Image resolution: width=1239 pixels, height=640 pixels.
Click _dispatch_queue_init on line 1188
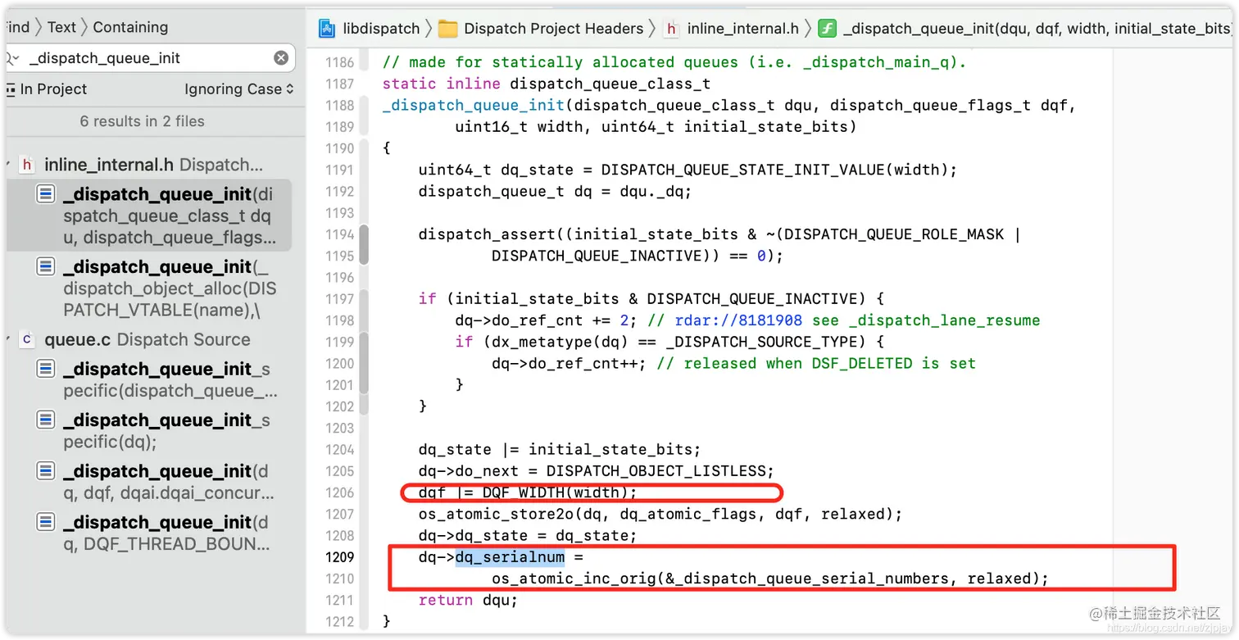tap(473, 105)
